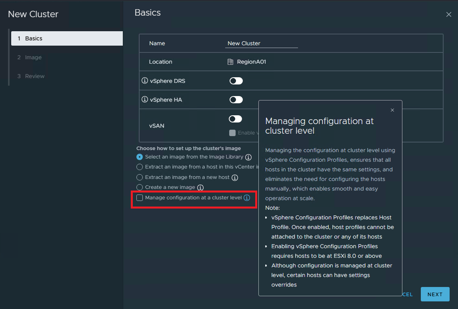Click the info icon next to vSphere HA
This screenshot has width=458, height=309.
(144, 99)
